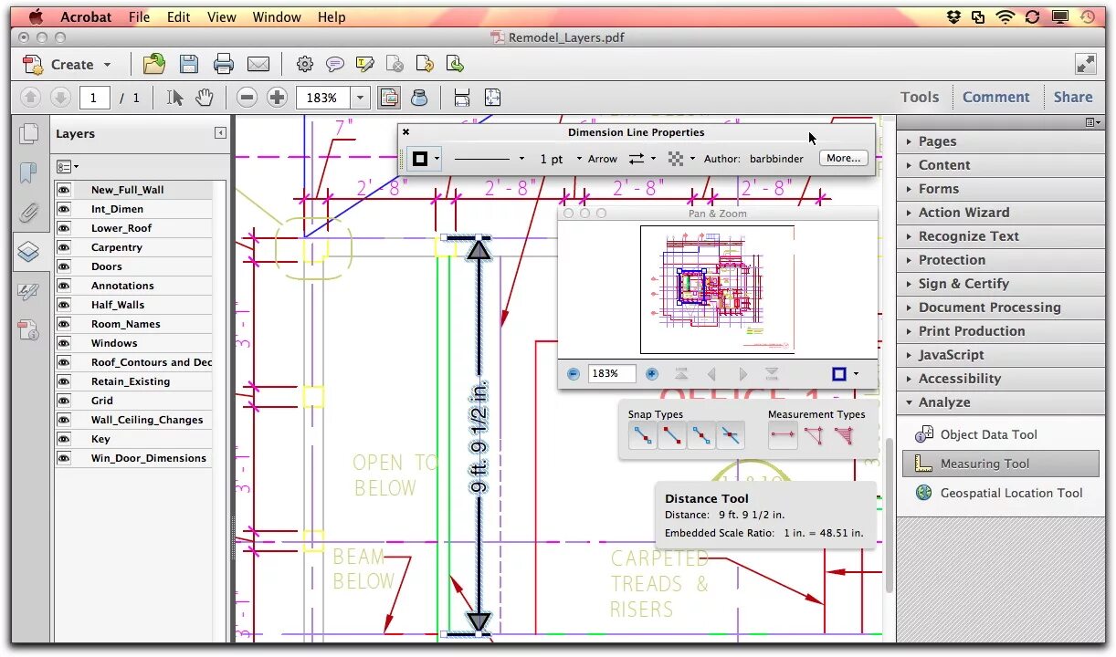Select the Perimeter measurement type
This screenshot has height=657, width=1116.
(x=813, y=436)
